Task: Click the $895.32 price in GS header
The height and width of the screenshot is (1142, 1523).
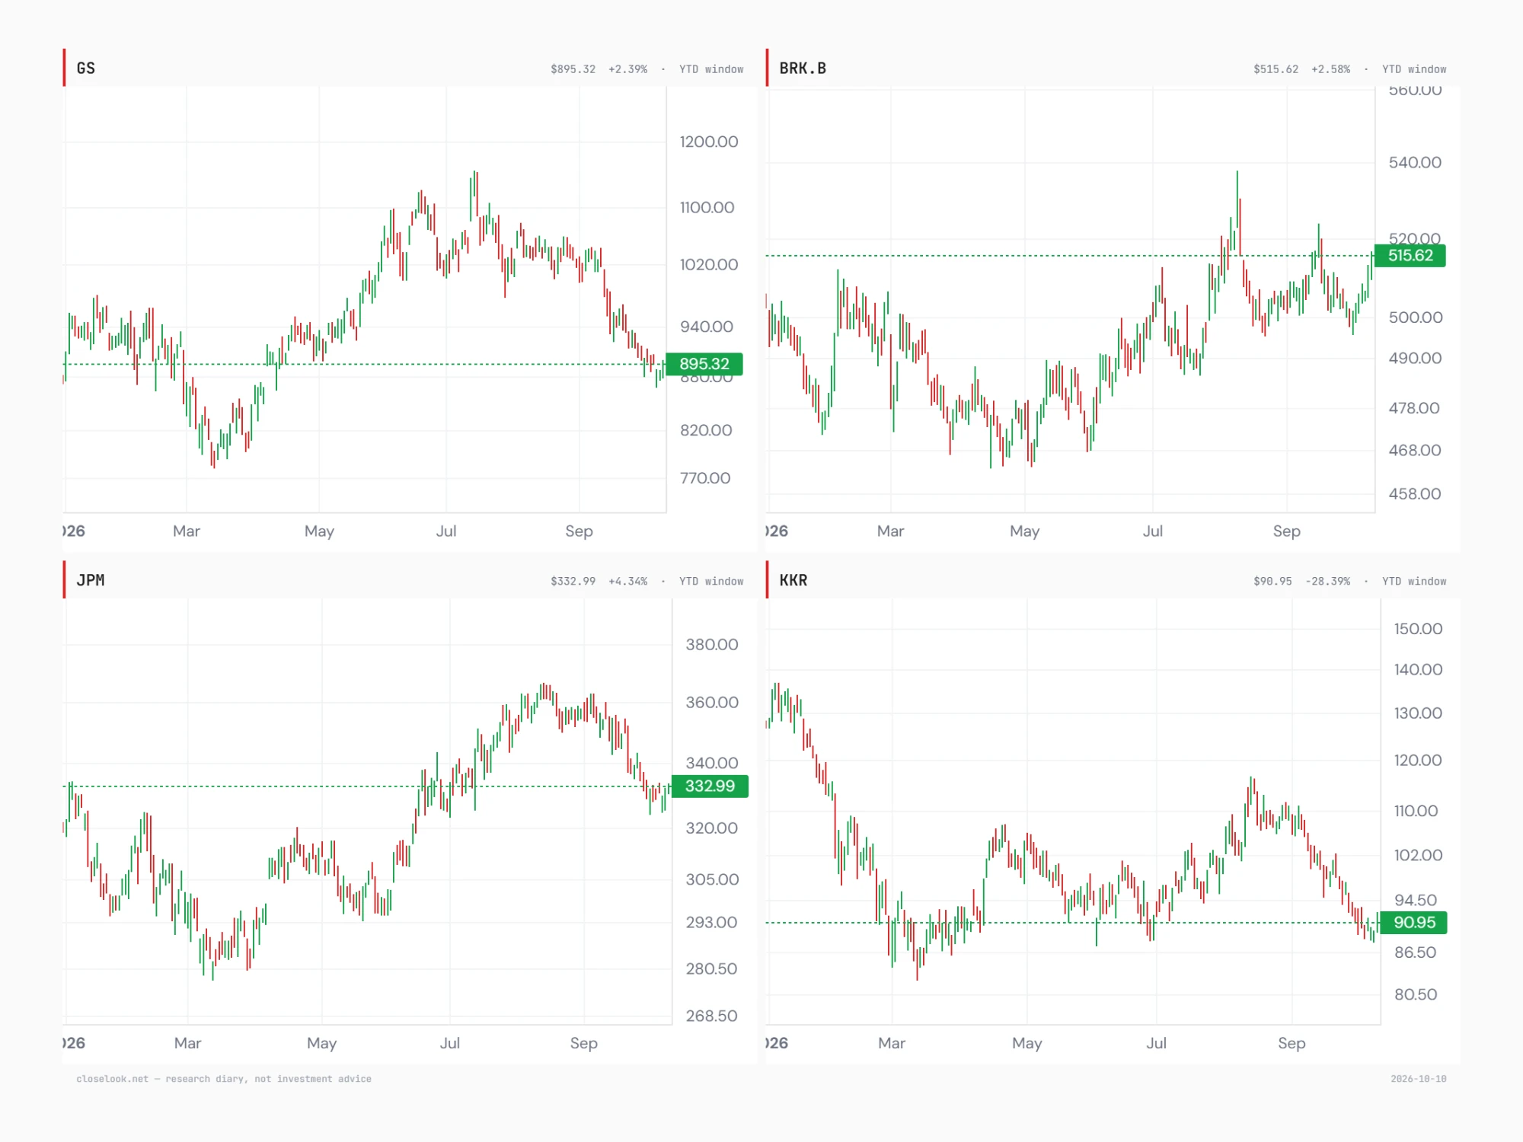Action: 573,69
